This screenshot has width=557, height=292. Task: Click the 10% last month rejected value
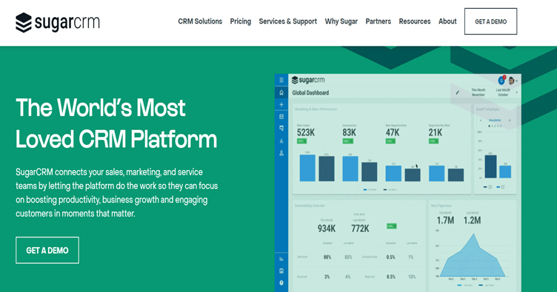tap(412, 276)
